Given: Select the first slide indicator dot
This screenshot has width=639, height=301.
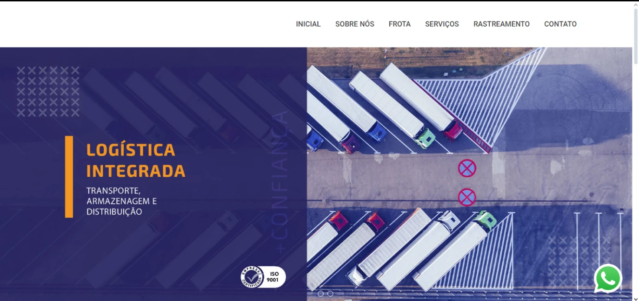Looking at the screenshot, I should (x=320, y=294).
